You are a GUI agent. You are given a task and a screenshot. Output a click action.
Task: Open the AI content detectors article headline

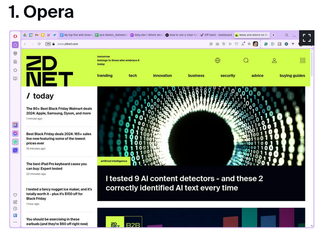(x=184, y=183)
